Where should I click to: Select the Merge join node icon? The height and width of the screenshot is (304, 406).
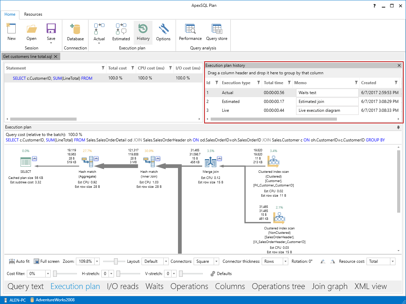tap(211, 162)
